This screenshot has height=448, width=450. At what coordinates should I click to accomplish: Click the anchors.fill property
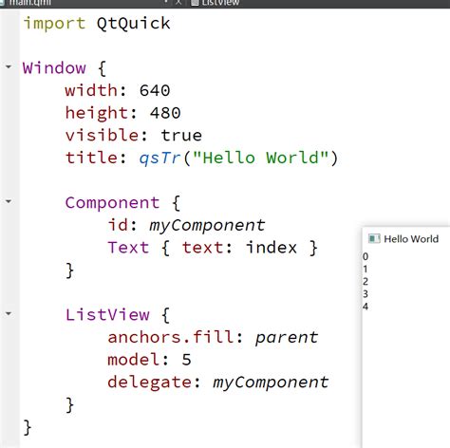point(171,337)
